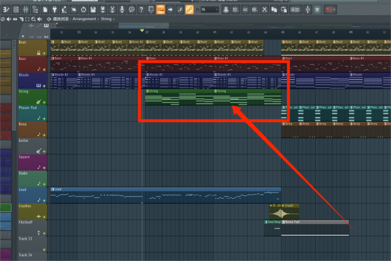Open the window layout dropdown icon

(x=151, y=10)
